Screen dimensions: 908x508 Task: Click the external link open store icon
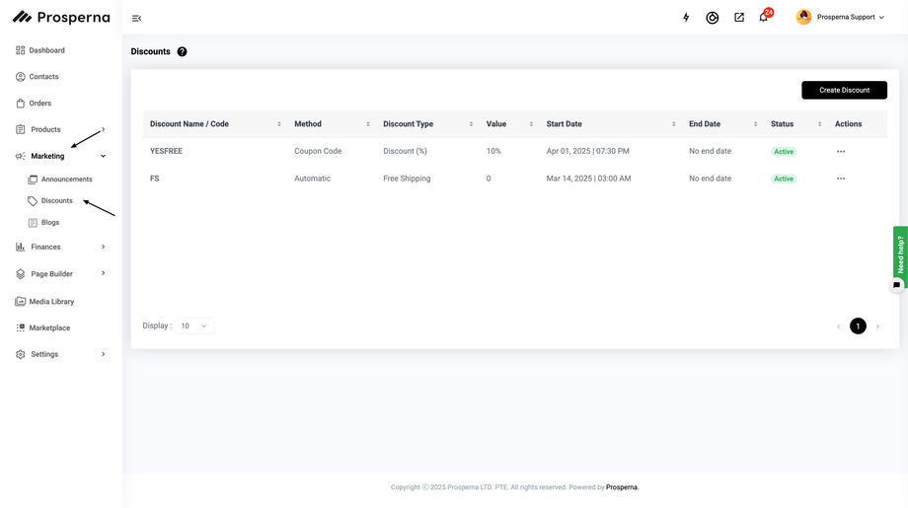pos(739,18)
